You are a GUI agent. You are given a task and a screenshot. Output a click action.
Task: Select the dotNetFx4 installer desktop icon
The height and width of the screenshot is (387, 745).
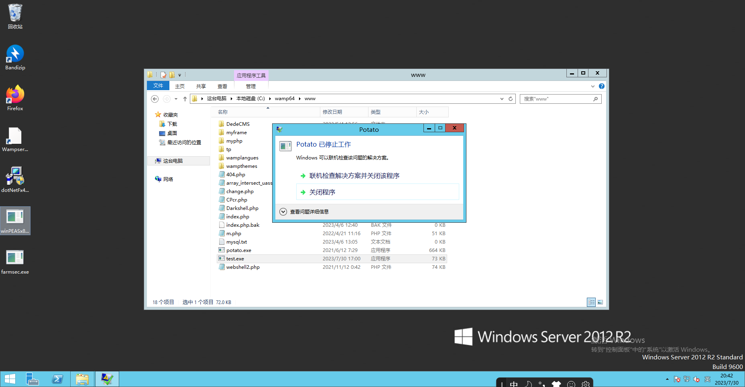click(15, 180)
